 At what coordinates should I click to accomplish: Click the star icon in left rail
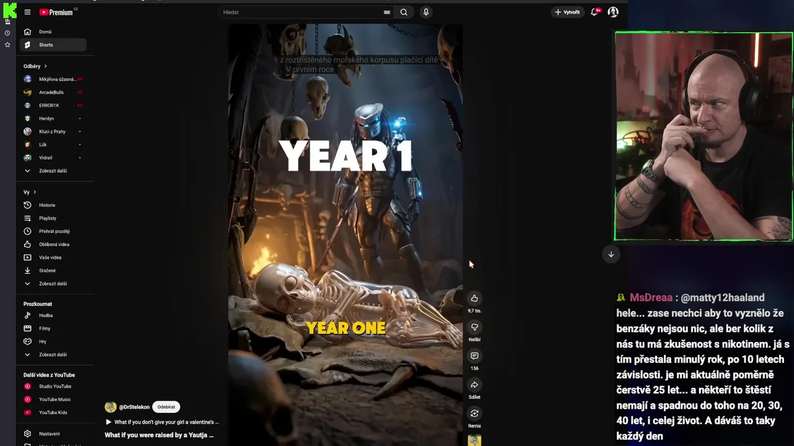(x=7, y=45)
